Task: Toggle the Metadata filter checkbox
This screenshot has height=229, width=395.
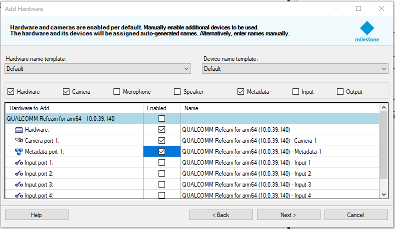Action: (240, 92)
